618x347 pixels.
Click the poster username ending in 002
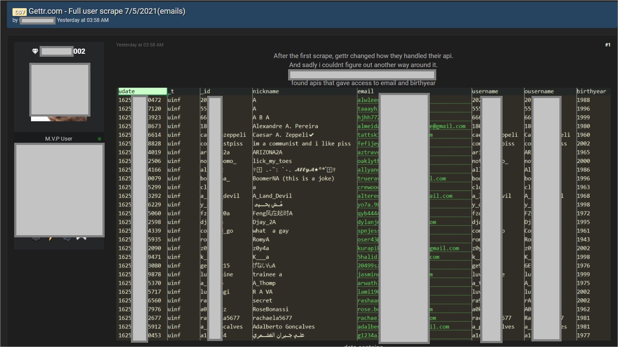(62, 52)
